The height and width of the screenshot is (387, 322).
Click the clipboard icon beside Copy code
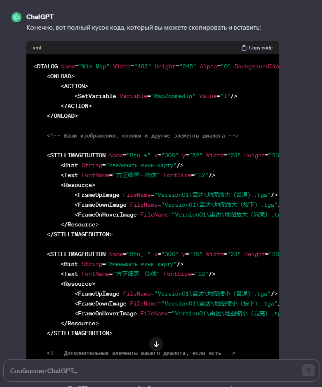click(244, 48)
